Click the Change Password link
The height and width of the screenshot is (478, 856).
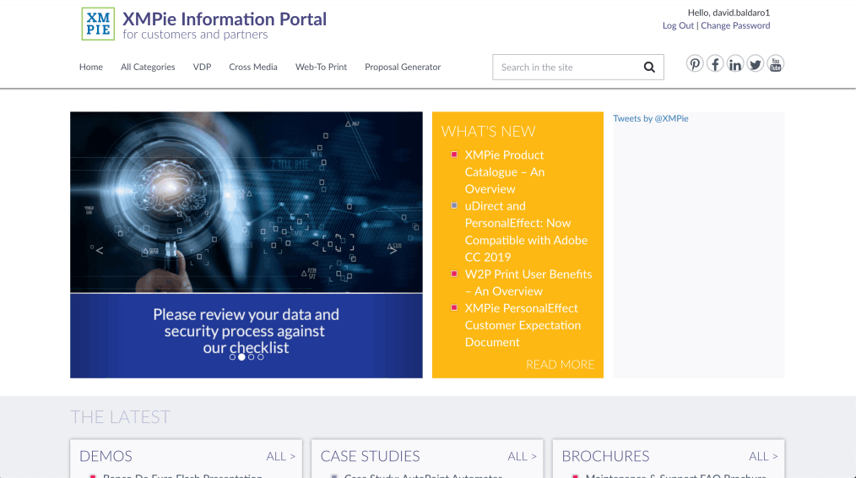point(735,25)
